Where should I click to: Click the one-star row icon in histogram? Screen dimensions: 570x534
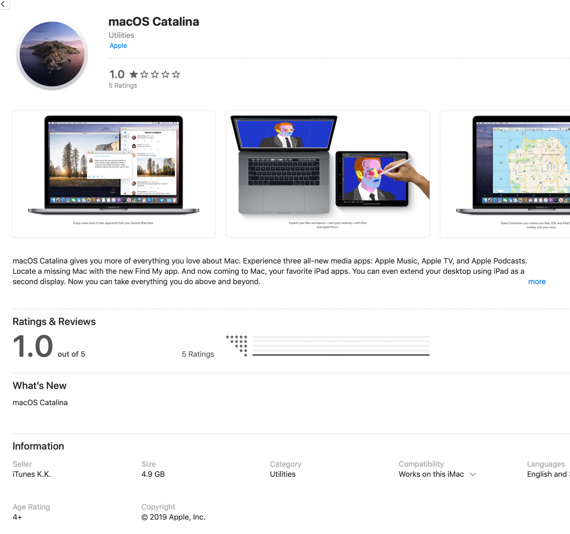(245, 355)
